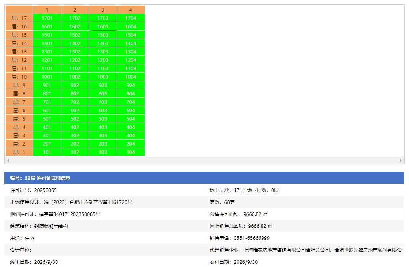
Task: Click sales phone 0551-65666999
Action: (x=252, y=238)
